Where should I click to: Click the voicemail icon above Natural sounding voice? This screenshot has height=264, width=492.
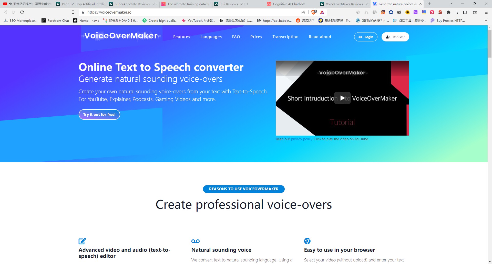click(196, 241)
